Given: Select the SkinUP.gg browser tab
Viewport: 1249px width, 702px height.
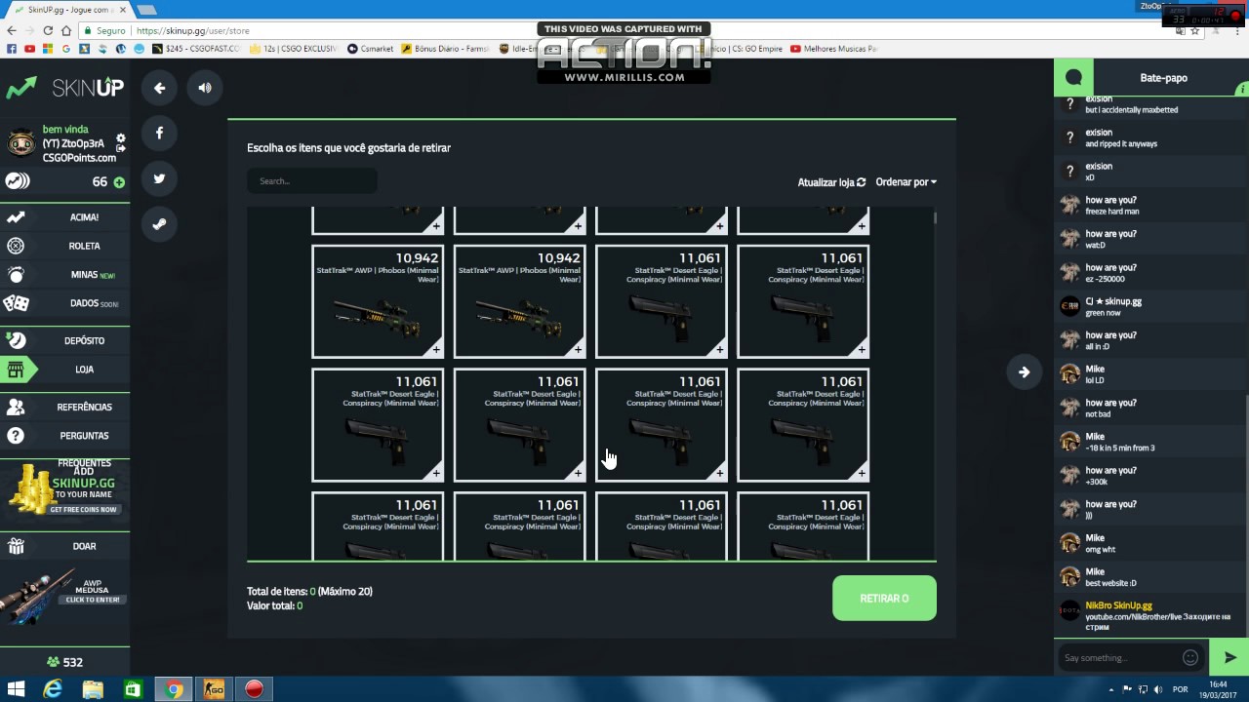Looking at the screenshot, I should coord(68,9).
